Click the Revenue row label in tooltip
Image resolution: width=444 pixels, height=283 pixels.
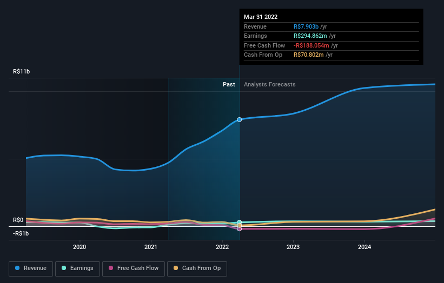pyautogui.click(x=255, y=26)
